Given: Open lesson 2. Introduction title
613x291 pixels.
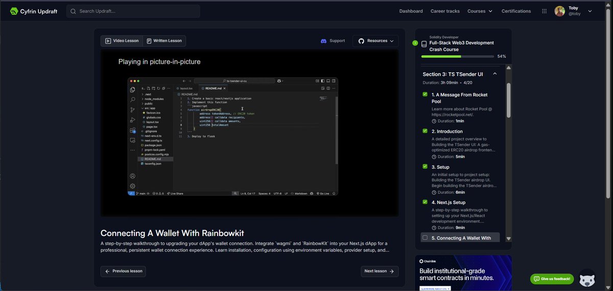Looking at the screenshot, I should [x=447, y=131].
